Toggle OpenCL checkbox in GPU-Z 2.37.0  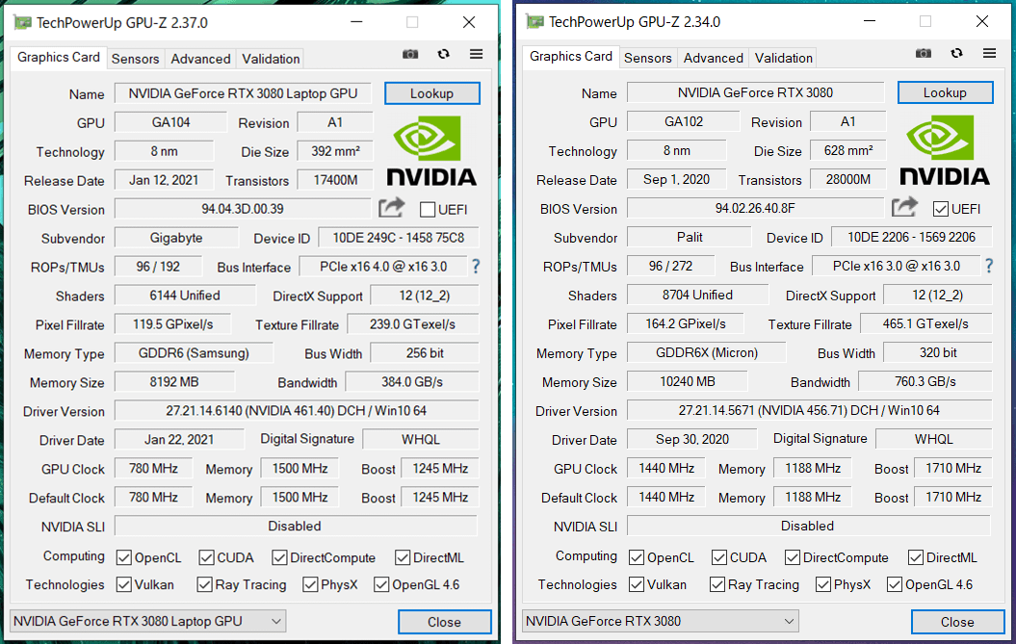click(x=124, y=557)
